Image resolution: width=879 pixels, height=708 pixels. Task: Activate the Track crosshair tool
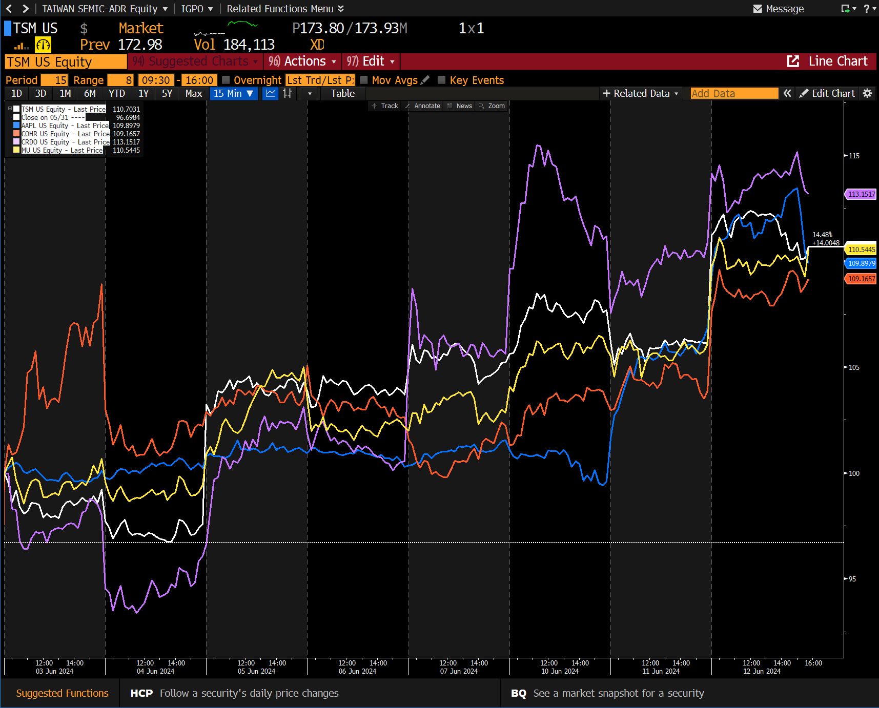click(x=385, y=106)
